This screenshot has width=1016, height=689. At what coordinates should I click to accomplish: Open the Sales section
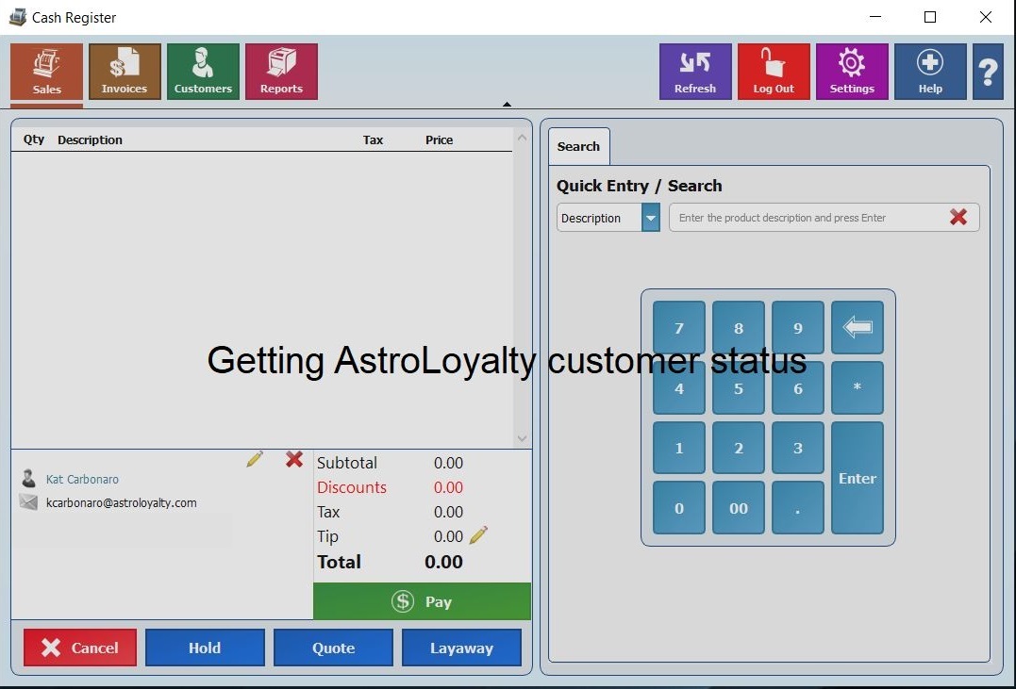[x=46, y=72]
